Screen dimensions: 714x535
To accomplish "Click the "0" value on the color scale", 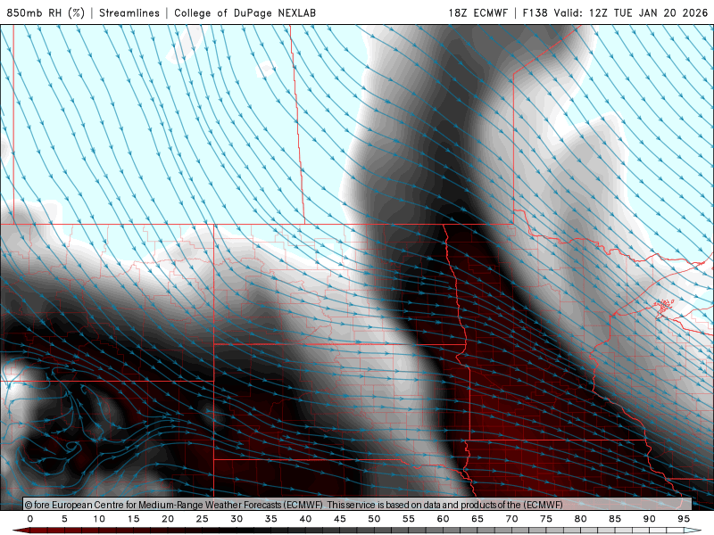I will (x=30, y=519).
